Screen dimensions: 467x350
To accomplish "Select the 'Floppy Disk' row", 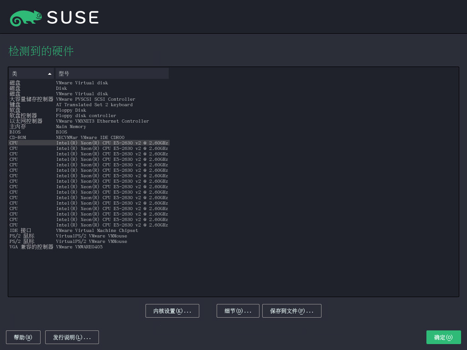I will point(89,110).
